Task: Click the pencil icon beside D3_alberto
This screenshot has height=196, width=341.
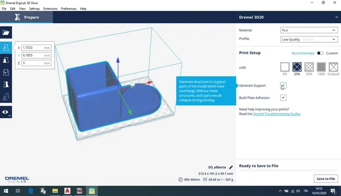Action: coord(231,167)
